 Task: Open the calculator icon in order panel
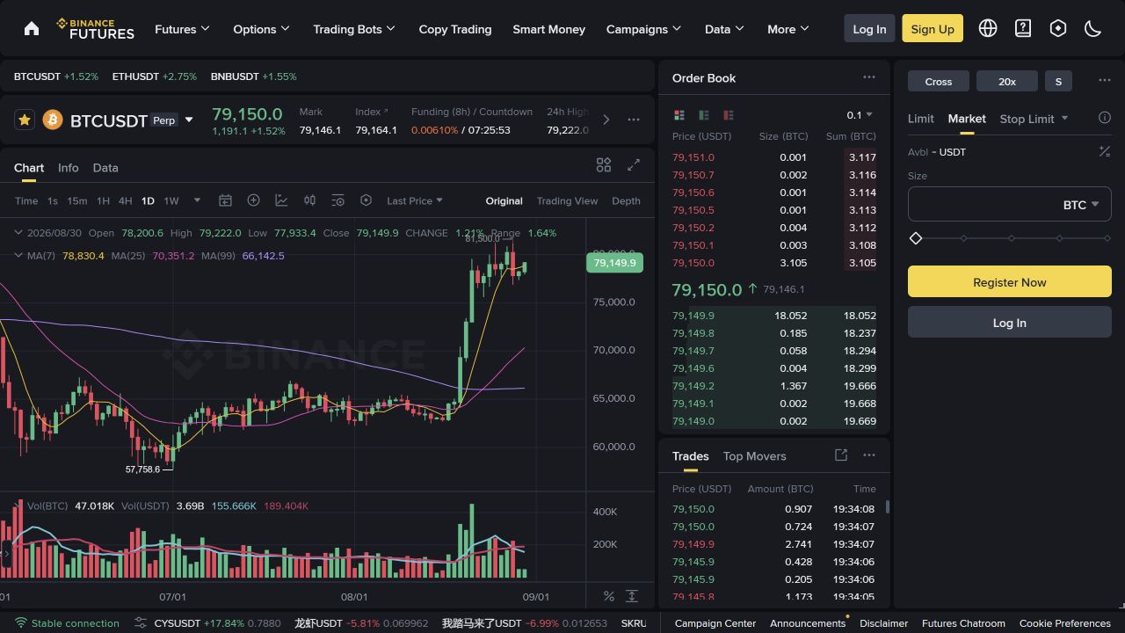[x=1105, y=152]
